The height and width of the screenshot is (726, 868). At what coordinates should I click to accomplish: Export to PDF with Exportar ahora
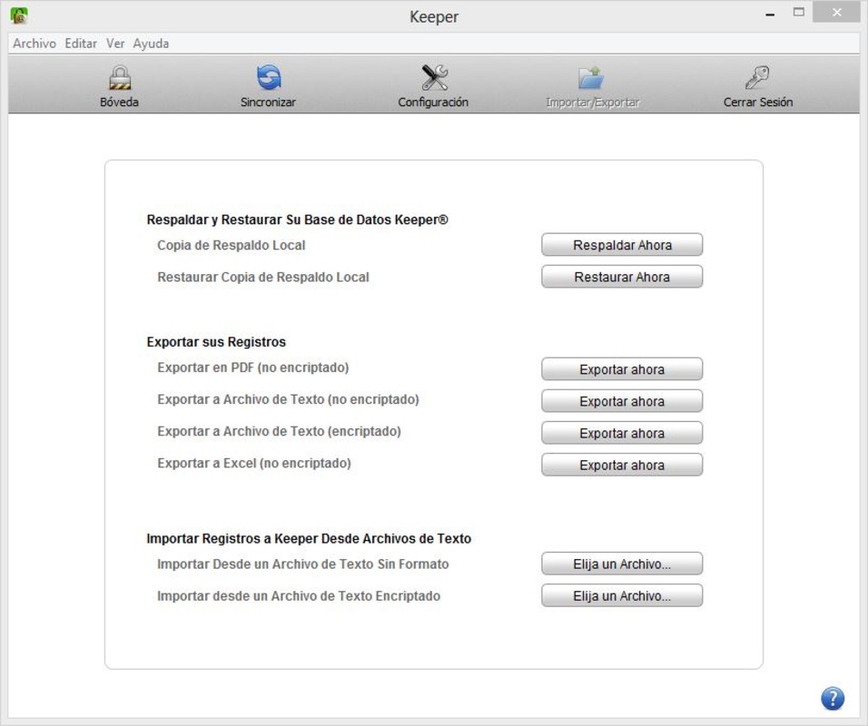tap(622, 369)
